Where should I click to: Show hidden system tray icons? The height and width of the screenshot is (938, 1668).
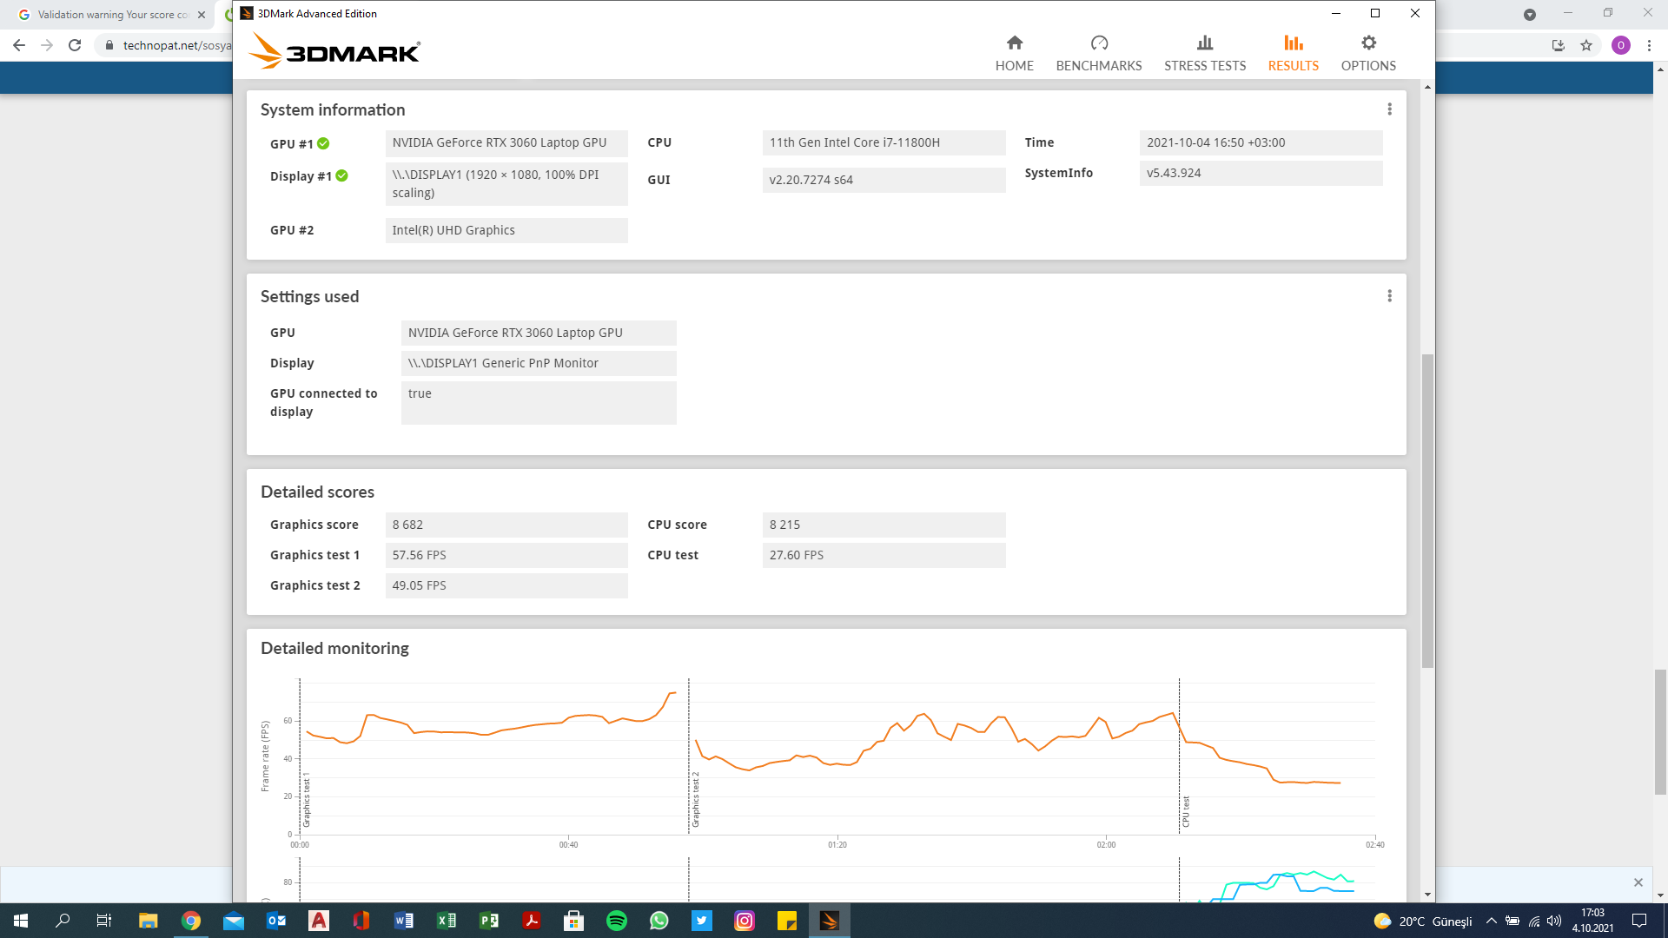[1491, 921]
